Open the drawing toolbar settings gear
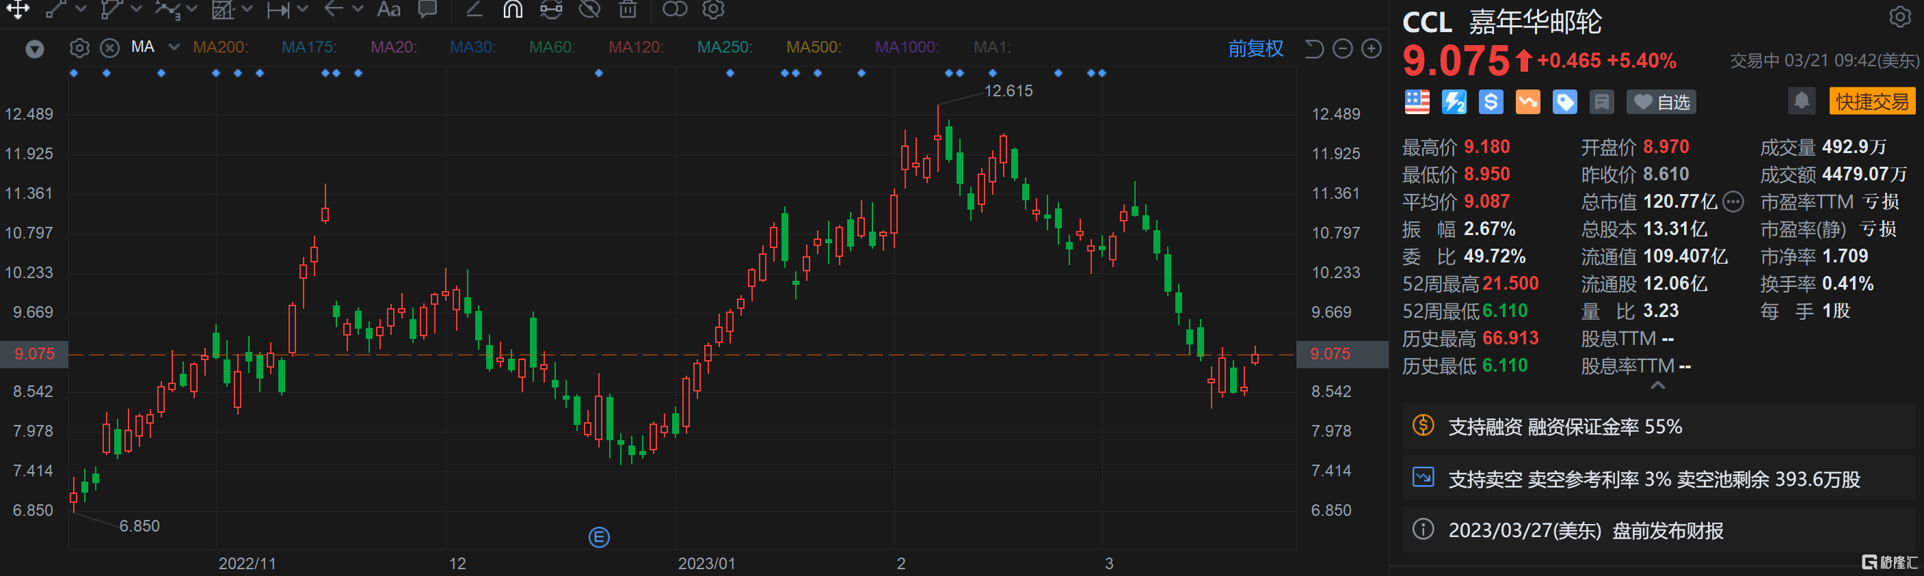The width and height of the screenshot is (1924, 576). tap(714, 9)
